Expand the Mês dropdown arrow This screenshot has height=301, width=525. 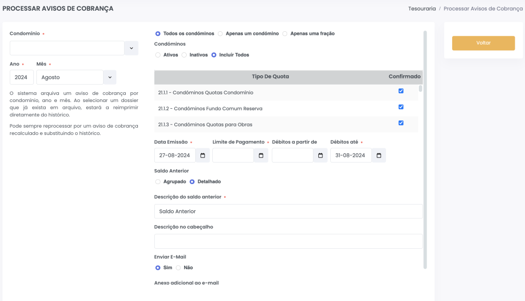(110, 77)
